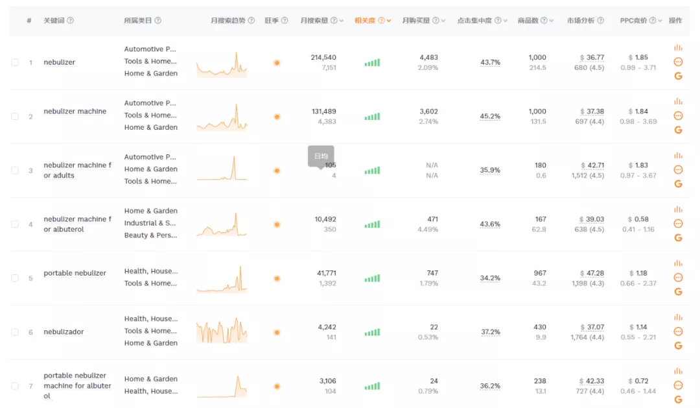Viewport: 700px width, 408px height.
Task: Open bar chart icon for nebulizador row
Action: click(678, 317)
